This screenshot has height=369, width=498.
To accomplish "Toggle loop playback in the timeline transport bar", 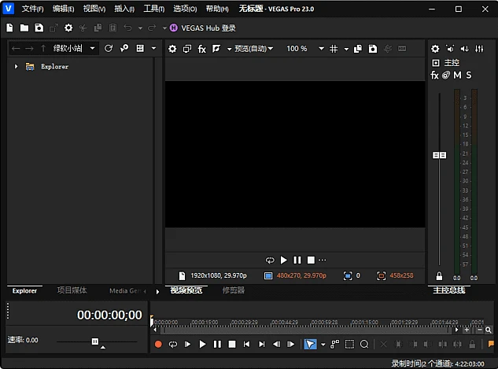I will [x=173, y=345].
